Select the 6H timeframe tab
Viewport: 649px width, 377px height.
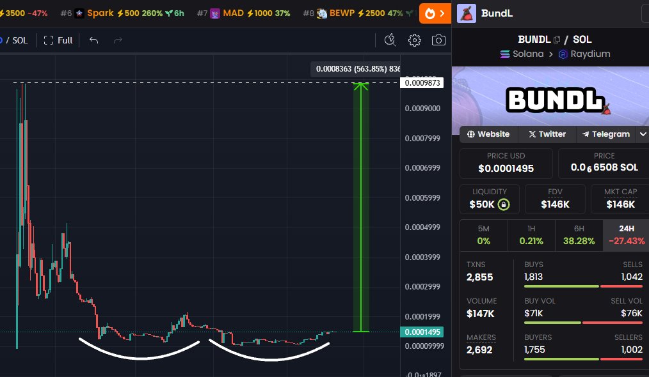[579, 235]
